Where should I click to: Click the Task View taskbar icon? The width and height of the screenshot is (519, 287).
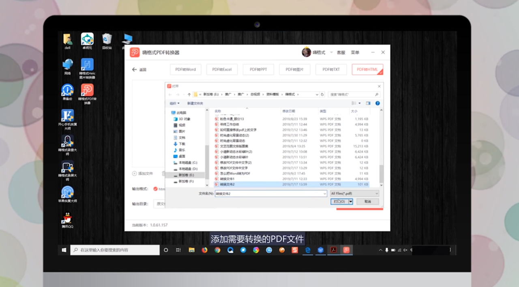[178, 250]
